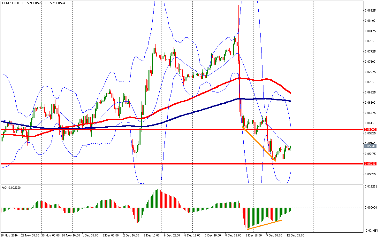
Task: Click the 1.05025 price axis label
Action: 370,174
